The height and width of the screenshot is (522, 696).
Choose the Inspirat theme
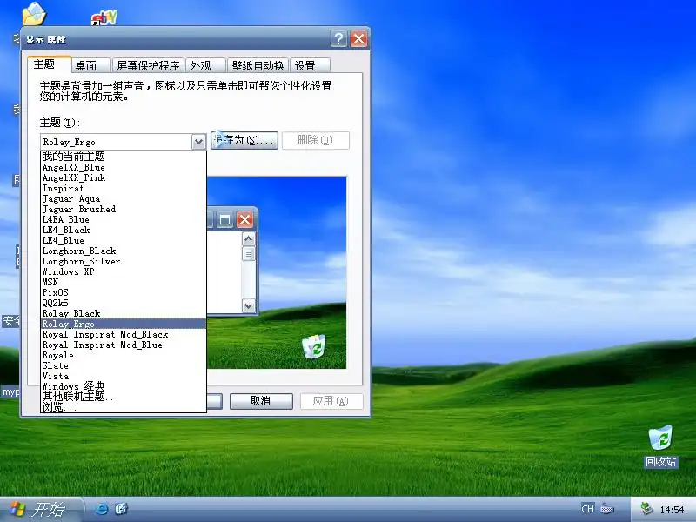pyautogui.click(x=124, y=188)
